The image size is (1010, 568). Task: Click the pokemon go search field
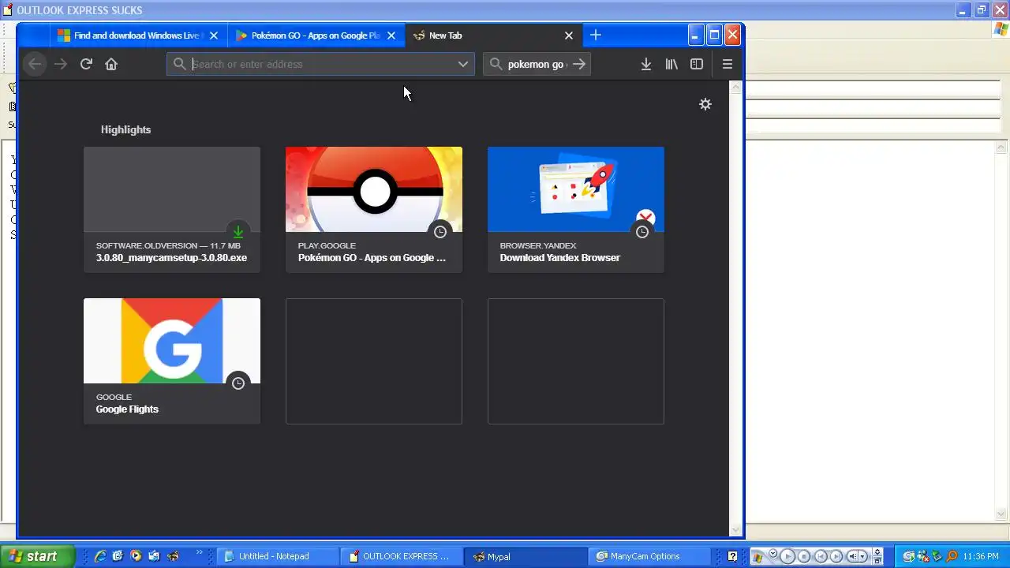[x=537, y=64]
